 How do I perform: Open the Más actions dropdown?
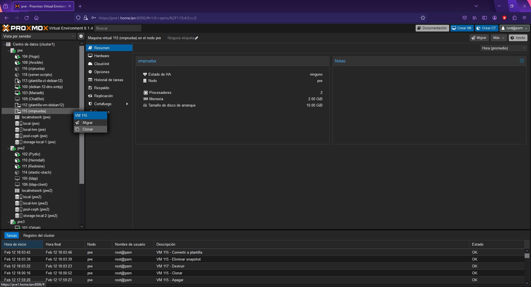click(x=499, y=38)
